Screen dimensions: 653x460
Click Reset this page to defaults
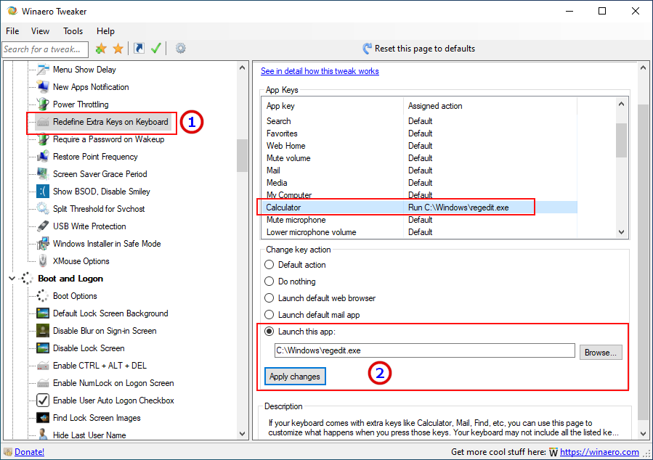pos(418,49)
